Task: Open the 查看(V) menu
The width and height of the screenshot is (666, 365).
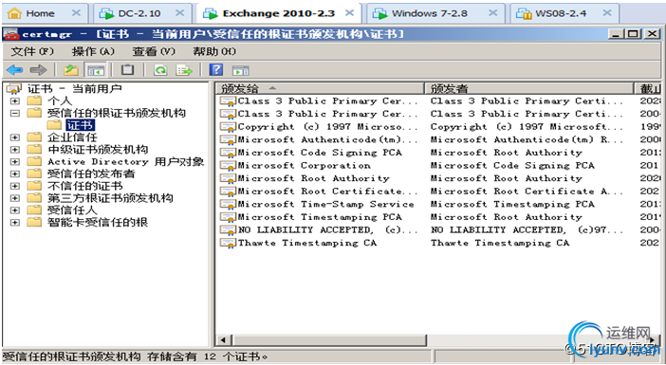Action: 154,51
